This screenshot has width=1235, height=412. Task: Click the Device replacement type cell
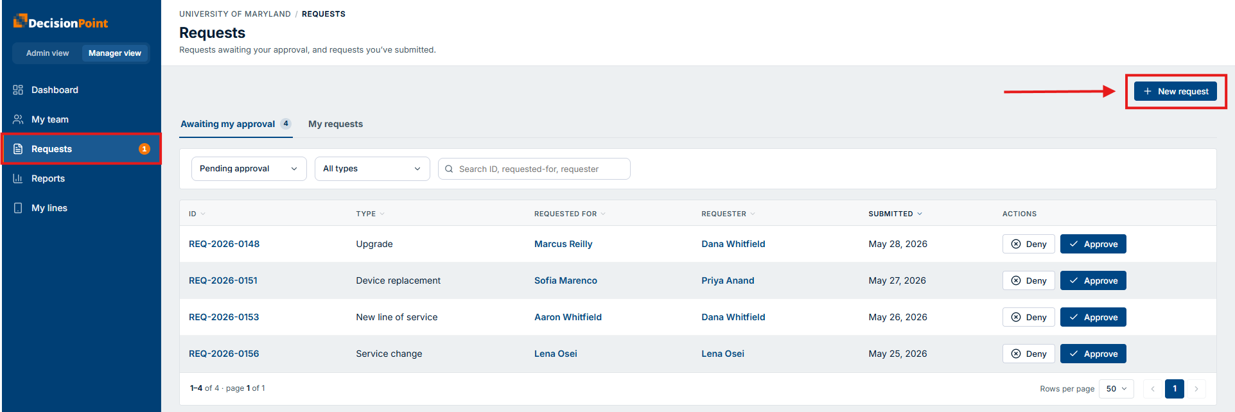[x=398, y=280]
